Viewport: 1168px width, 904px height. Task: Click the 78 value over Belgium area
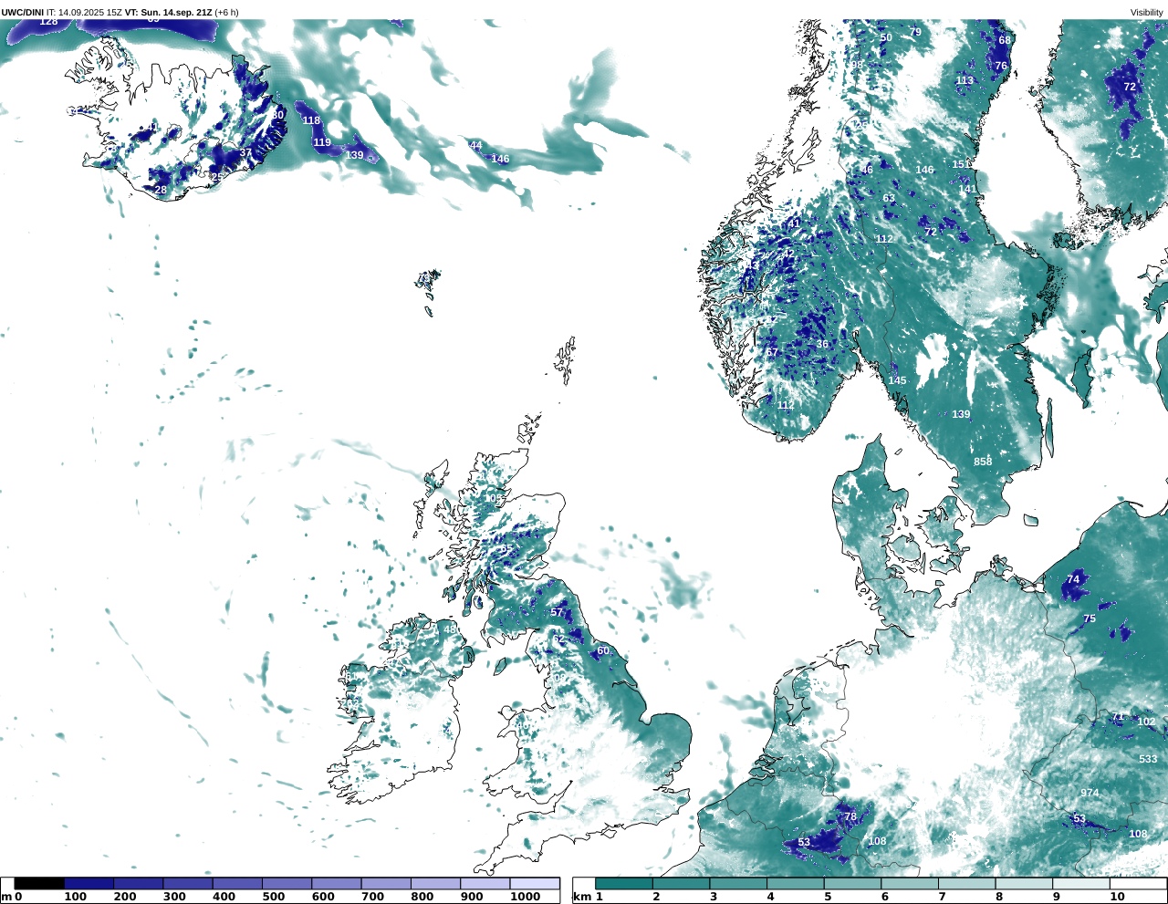click(850, 816)
